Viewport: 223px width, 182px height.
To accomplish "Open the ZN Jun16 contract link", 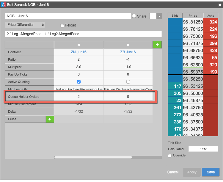I will click(x=79, y=52).
